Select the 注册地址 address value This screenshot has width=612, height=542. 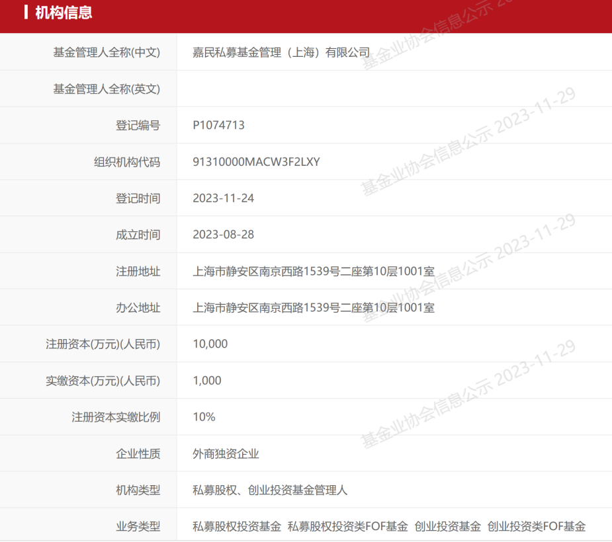click(314, 272)
